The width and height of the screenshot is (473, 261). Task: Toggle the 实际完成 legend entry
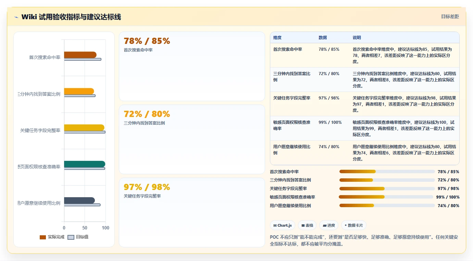click(x=52, y=237)
